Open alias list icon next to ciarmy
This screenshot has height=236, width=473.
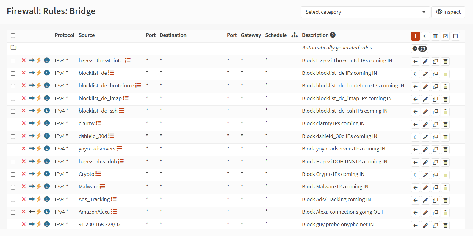pos(98,123)
